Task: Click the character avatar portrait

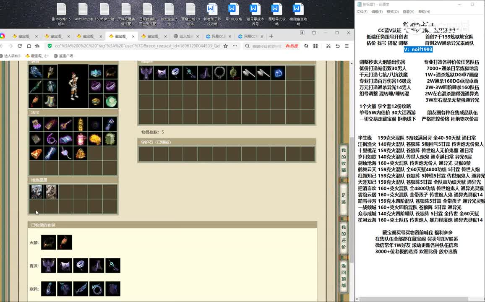Action: (73, 86)
